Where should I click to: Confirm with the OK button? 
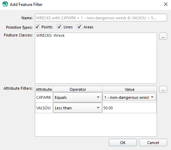coord(123,143)
